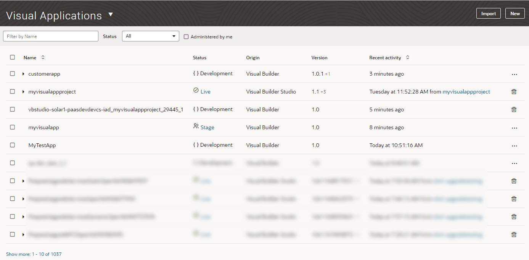Image resolution: width=529 pixels, height=260 pixels.
Task: Click the Development braces icon for MyTestApp
Action: 196,145
